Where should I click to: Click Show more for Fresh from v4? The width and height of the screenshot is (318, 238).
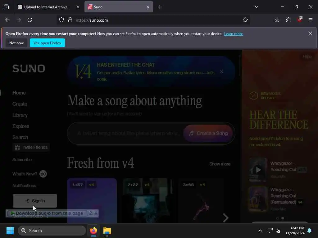[220, 164]
